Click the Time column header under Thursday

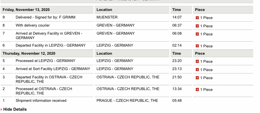click(x=177, y=54)
